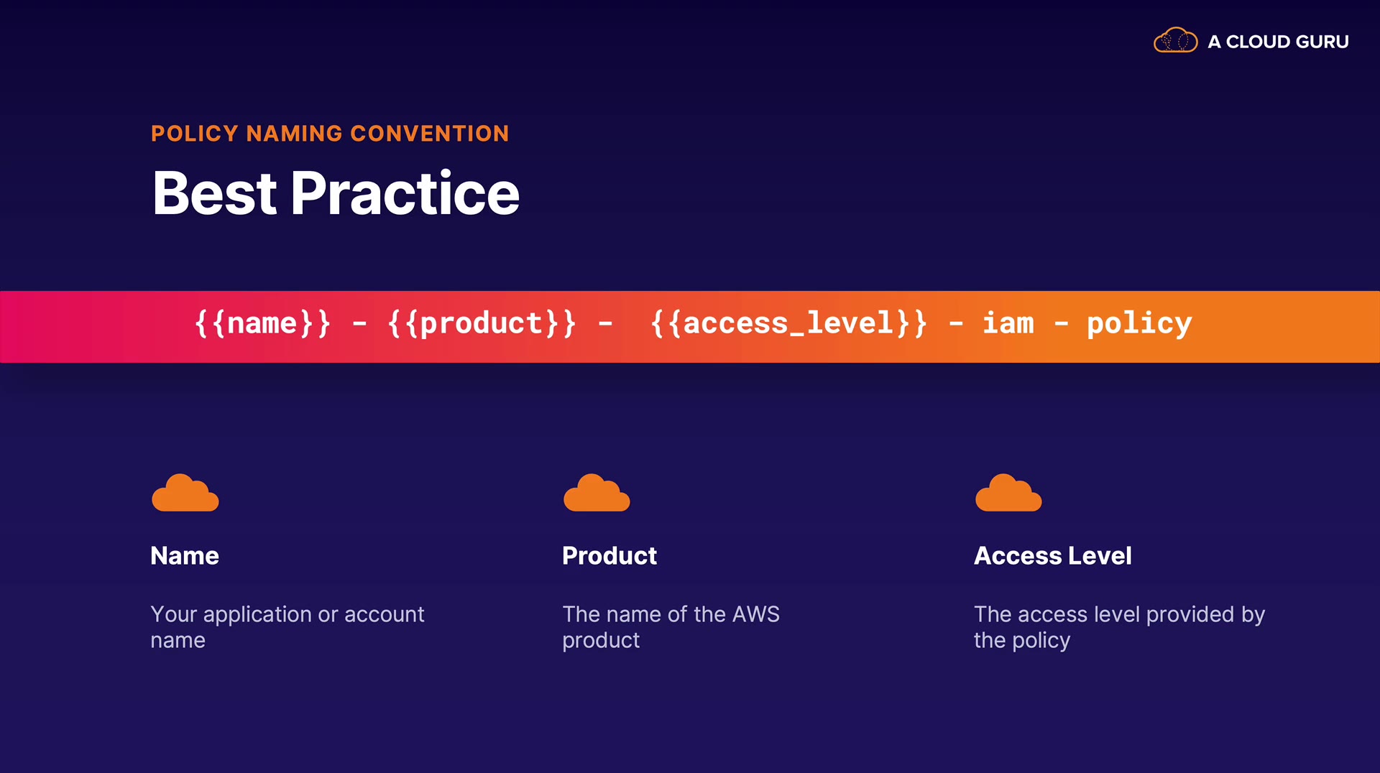The image size is (1380, 773).
Task: Click the 'Your application or account name' description
Action: point(287,626)
